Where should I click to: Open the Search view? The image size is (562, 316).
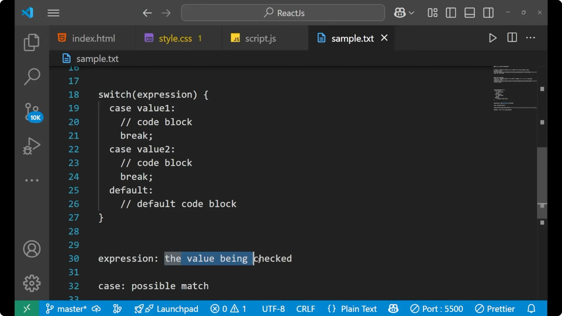(x=32, y=76)
